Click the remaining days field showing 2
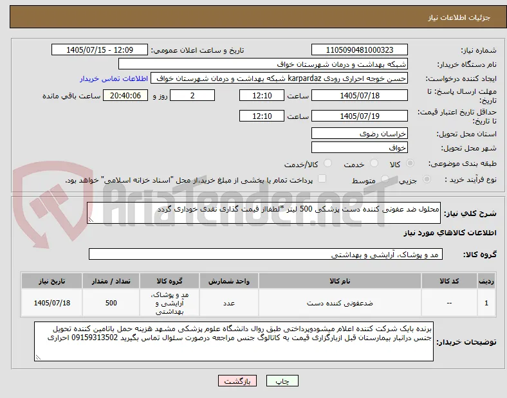Screen dimensions: 507x398 192,96
